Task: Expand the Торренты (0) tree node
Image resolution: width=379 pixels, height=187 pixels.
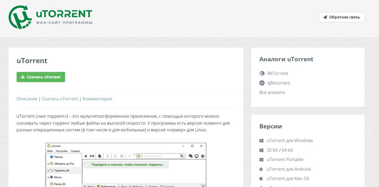Action: point(48,171)
